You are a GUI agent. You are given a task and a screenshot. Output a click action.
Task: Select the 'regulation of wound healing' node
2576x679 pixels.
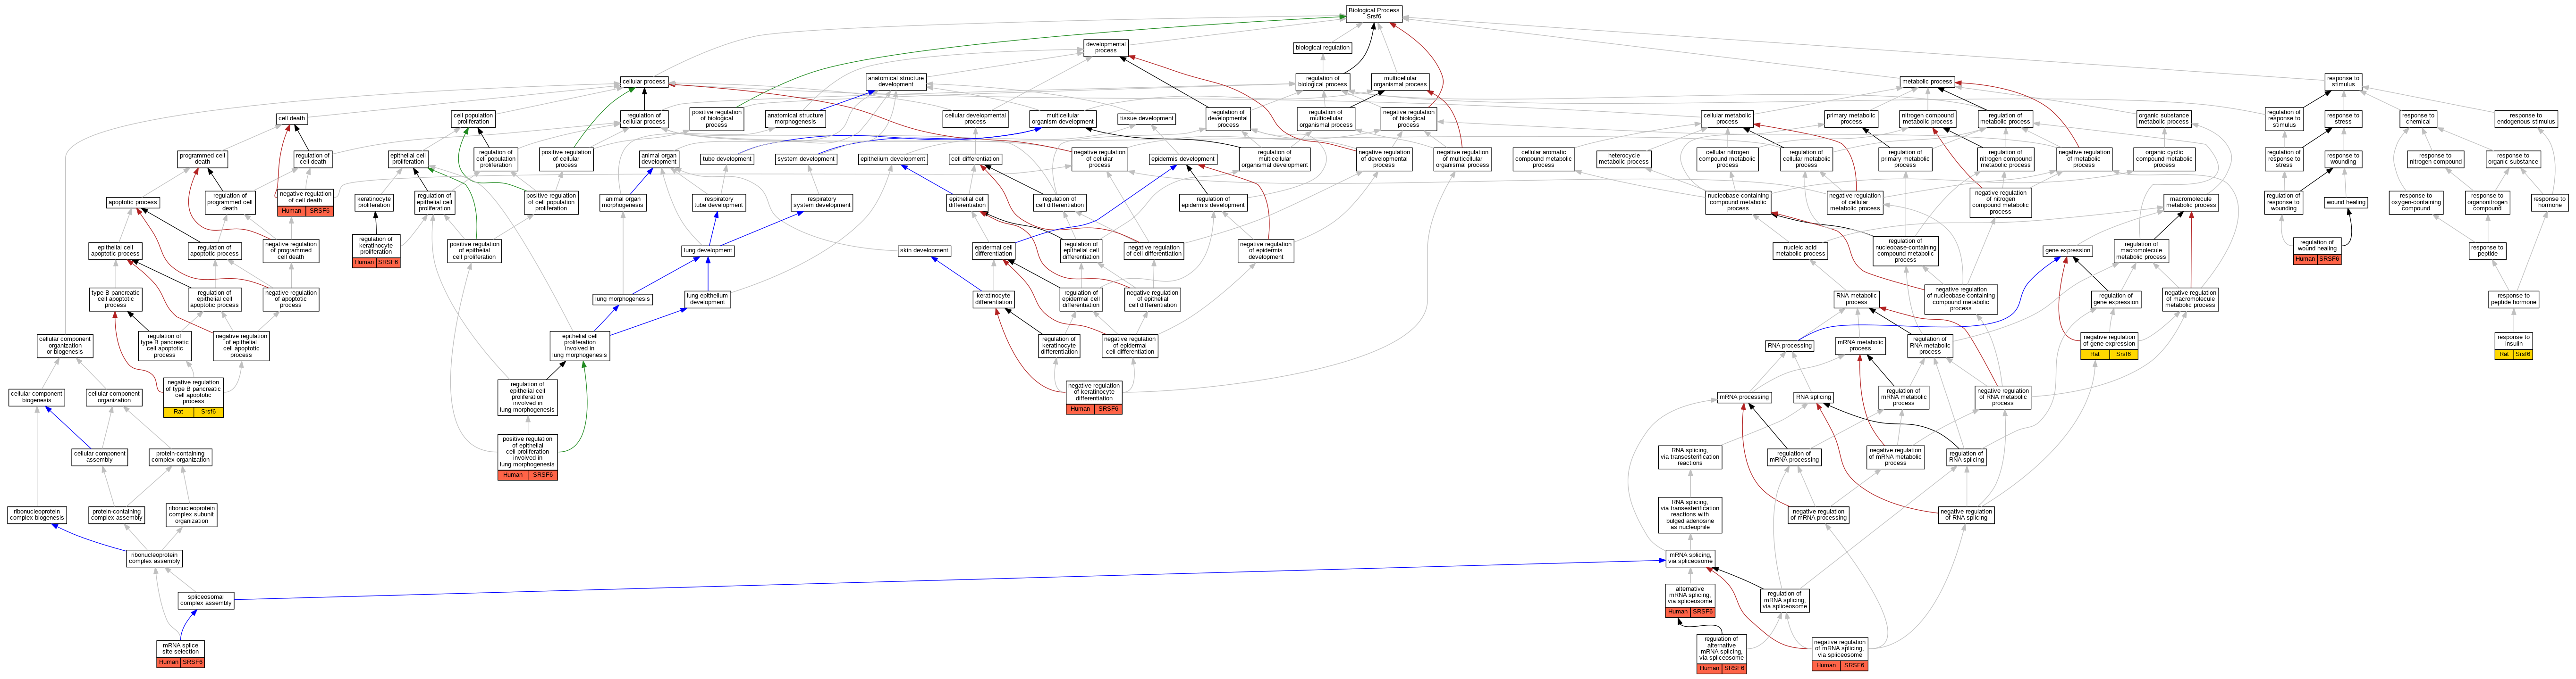click(x=2317, y=245)
